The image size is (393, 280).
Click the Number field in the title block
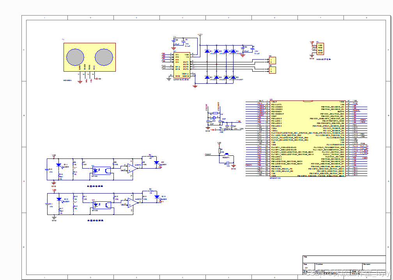(338, 266)
